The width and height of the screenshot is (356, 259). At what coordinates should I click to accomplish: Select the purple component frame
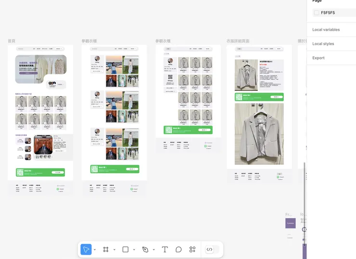coord(291,223)
